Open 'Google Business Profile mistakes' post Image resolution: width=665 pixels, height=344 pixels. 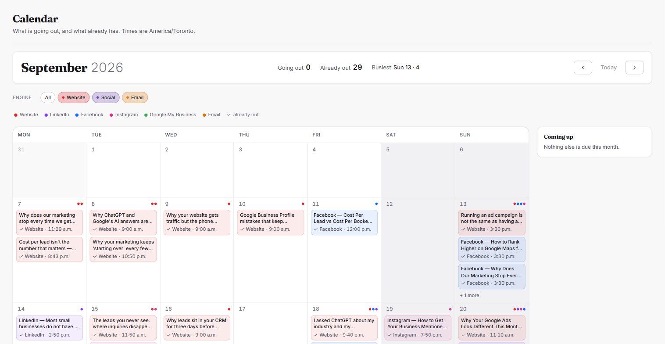click(x=271, y=222)
